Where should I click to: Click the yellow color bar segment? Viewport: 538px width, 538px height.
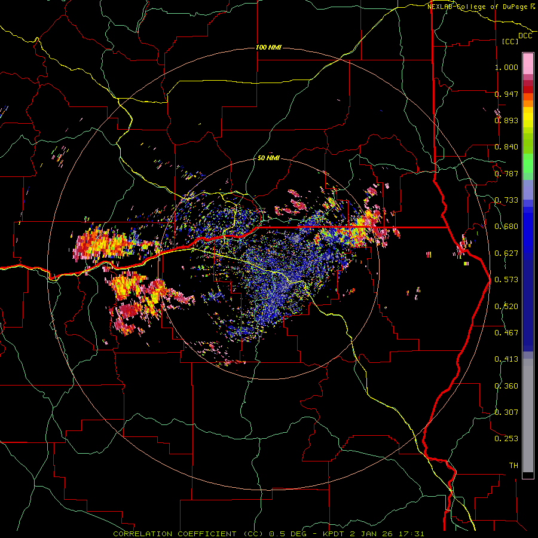[x=528, y=118]
